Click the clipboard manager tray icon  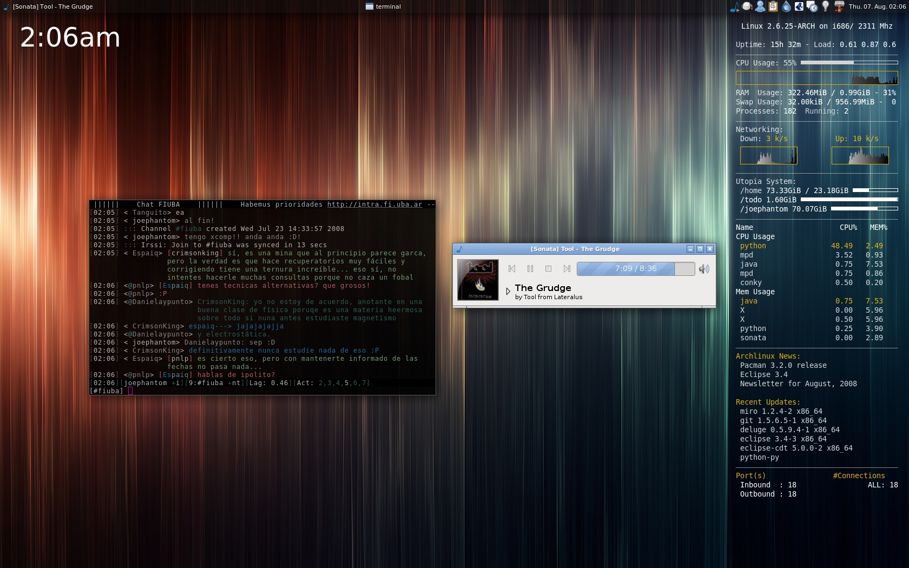tap(773, 6)
